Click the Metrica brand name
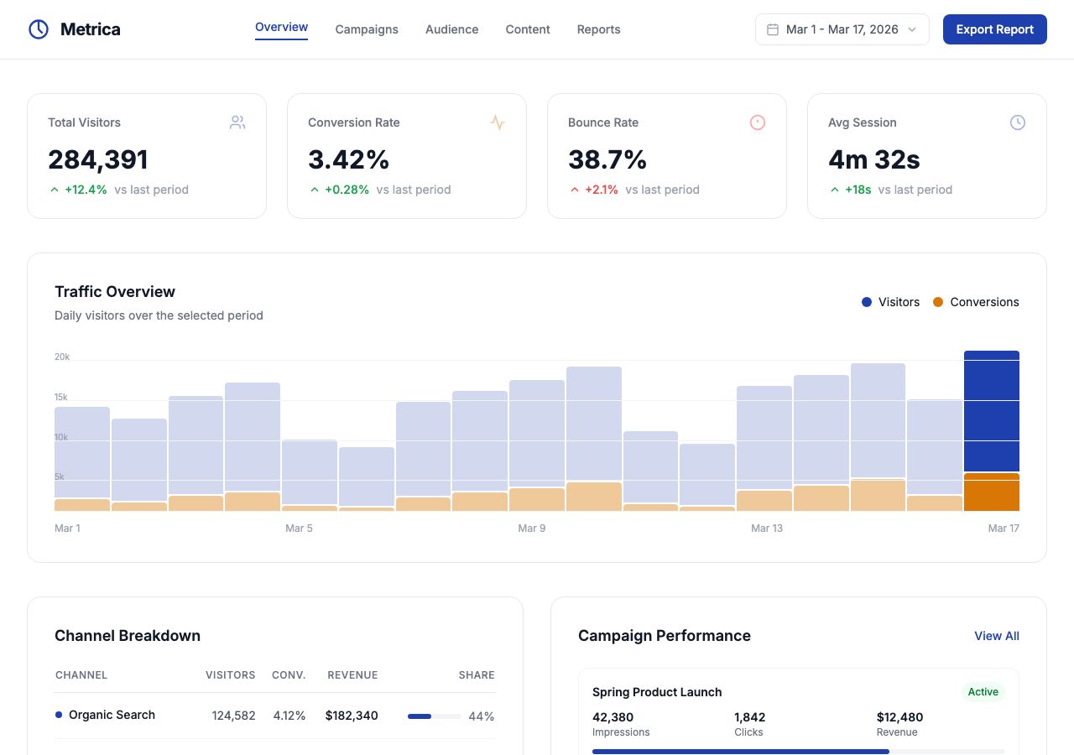Image resolution: width=1074 pixels, height=755 pixels. pos(91,29)
